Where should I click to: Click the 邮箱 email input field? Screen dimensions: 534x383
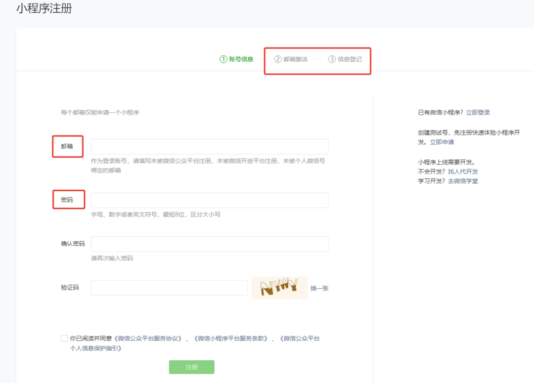(x=210, y=147)
